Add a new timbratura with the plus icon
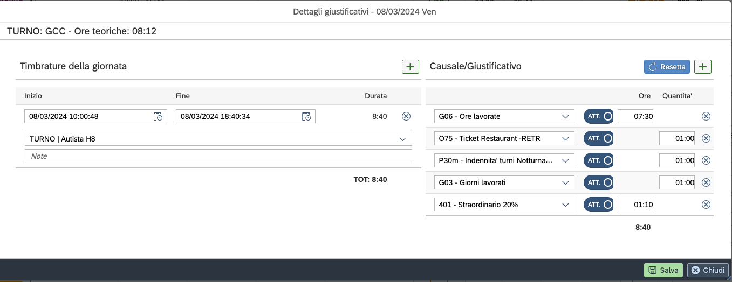Screen dimensions: 732x282 (x=410, y=67)
